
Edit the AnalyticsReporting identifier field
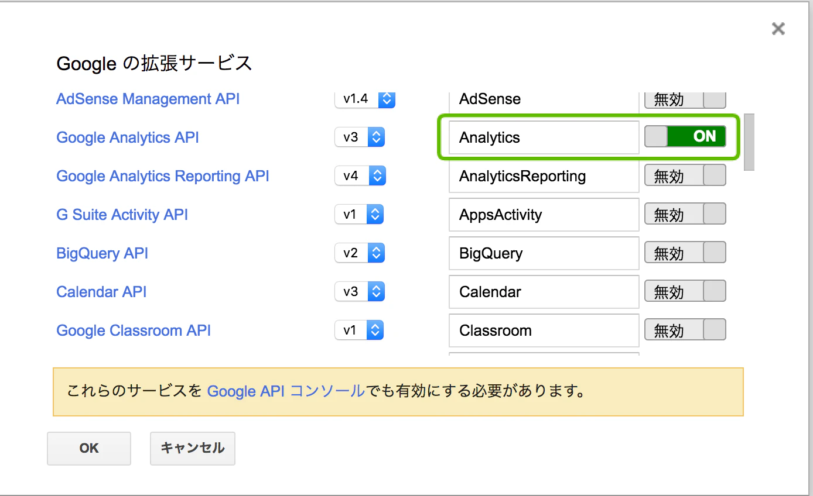[544, 176]
